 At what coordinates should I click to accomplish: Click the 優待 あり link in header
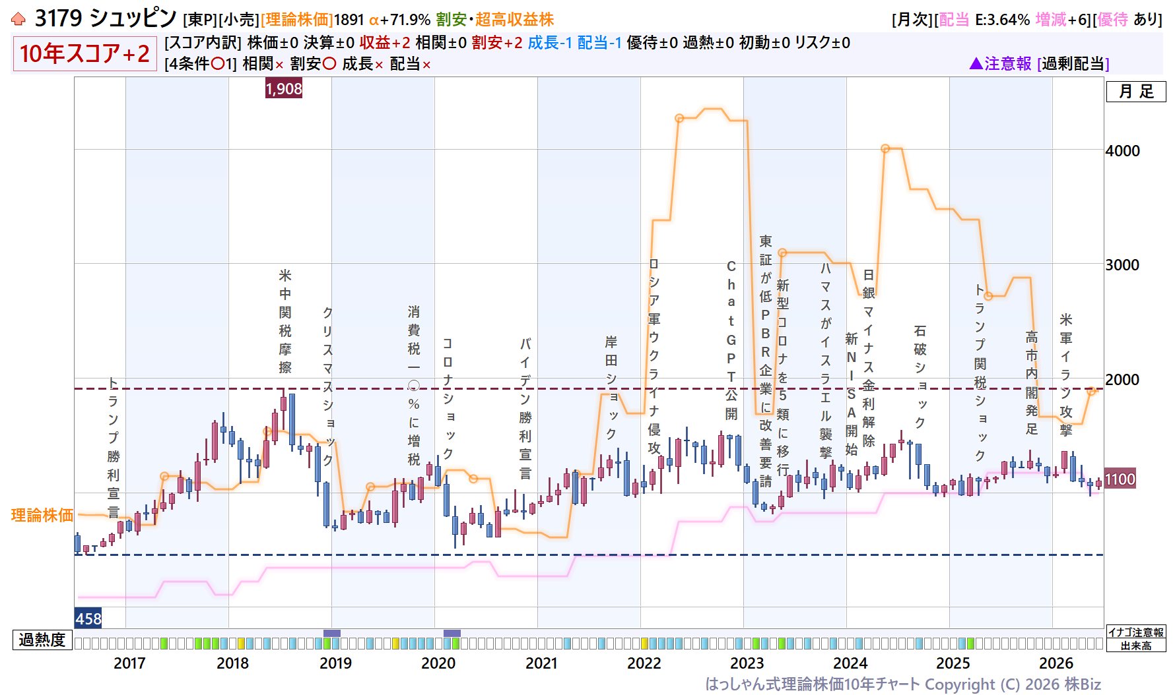[1129, 20]
